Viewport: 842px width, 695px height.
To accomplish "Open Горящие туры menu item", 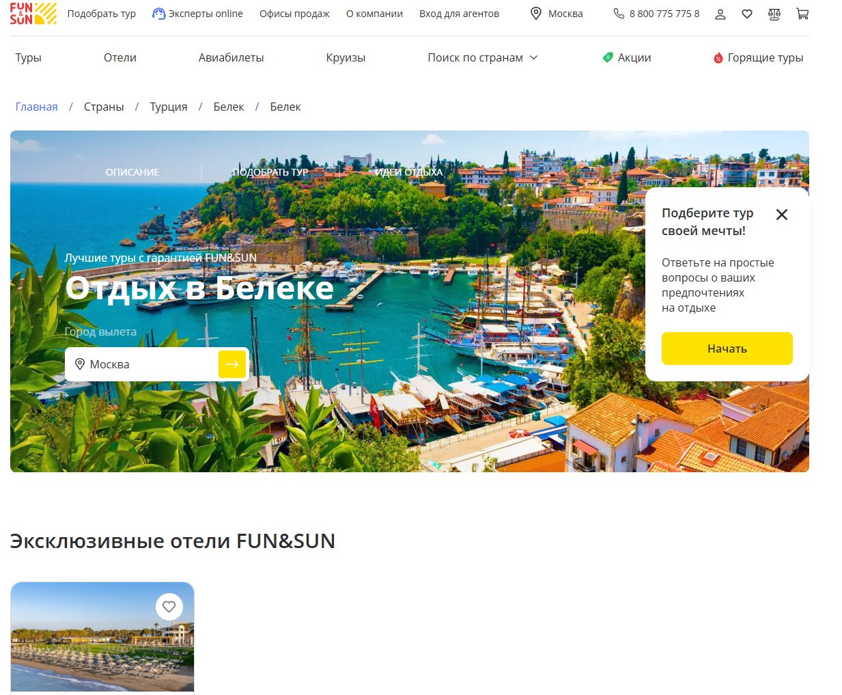I will coord(758,58).
